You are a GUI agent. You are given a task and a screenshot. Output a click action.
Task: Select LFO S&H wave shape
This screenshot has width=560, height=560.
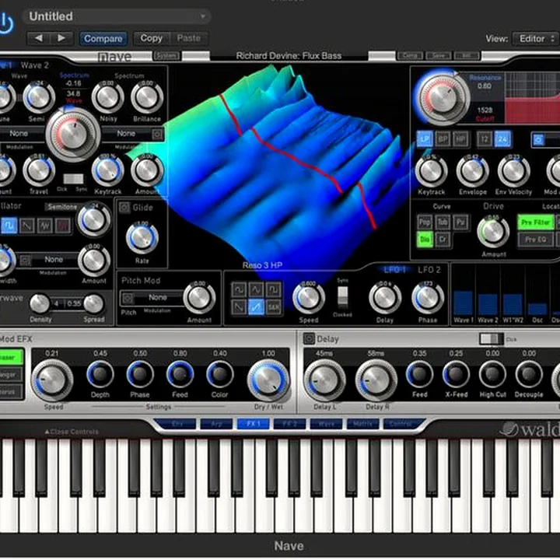coord(274,307)
